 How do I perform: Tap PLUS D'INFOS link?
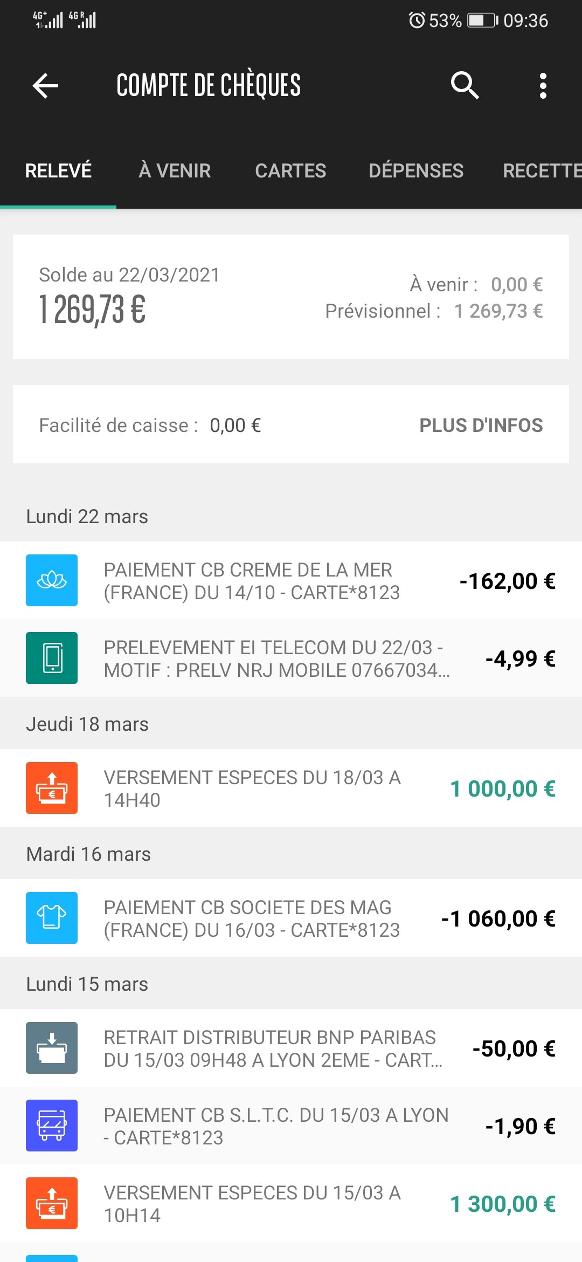coord(481,425)
